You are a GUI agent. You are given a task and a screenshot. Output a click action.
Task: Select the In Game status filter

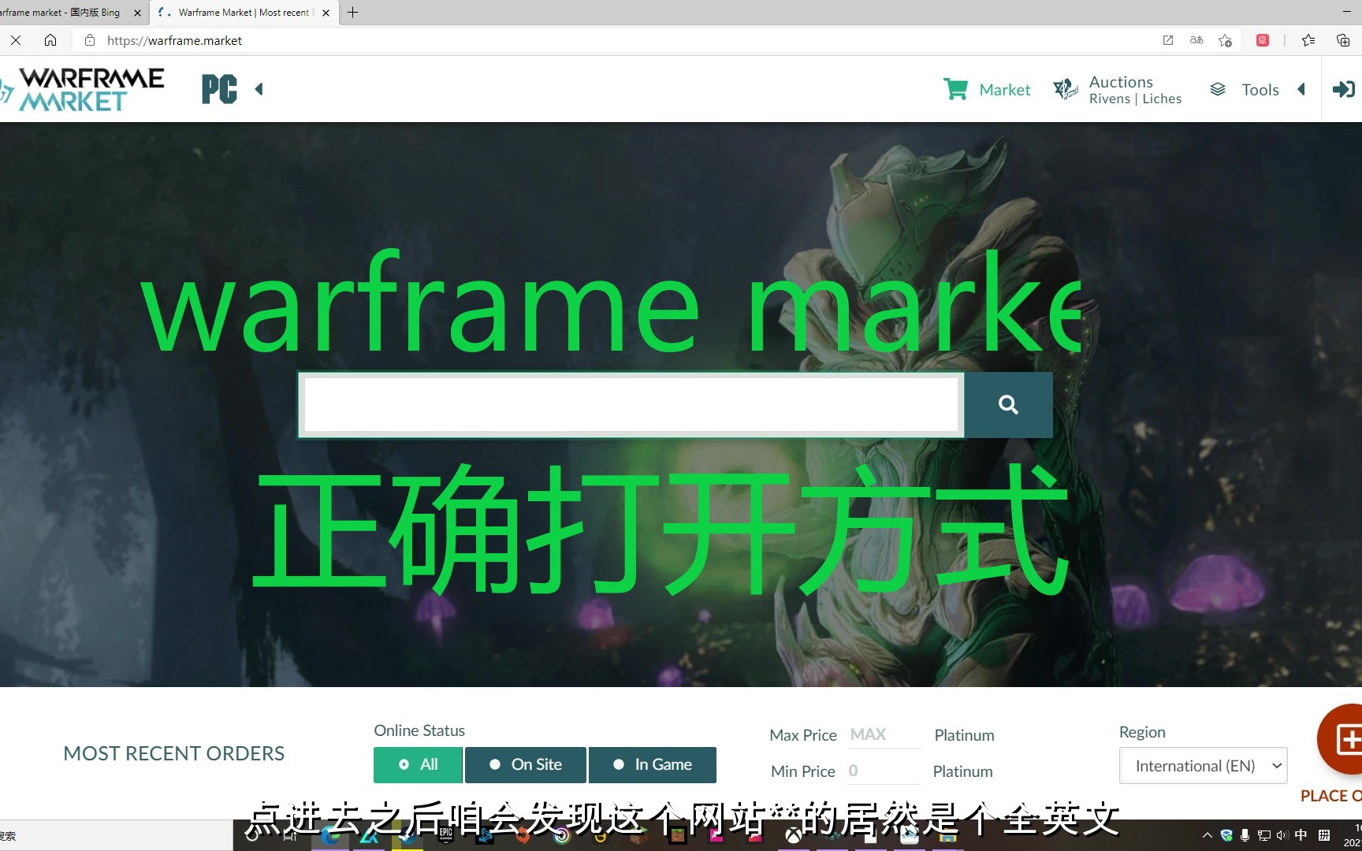(x=653, y=764)
